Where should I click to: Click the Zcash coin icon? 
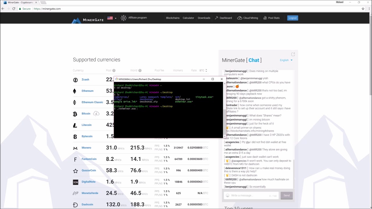tap(75, 80)
